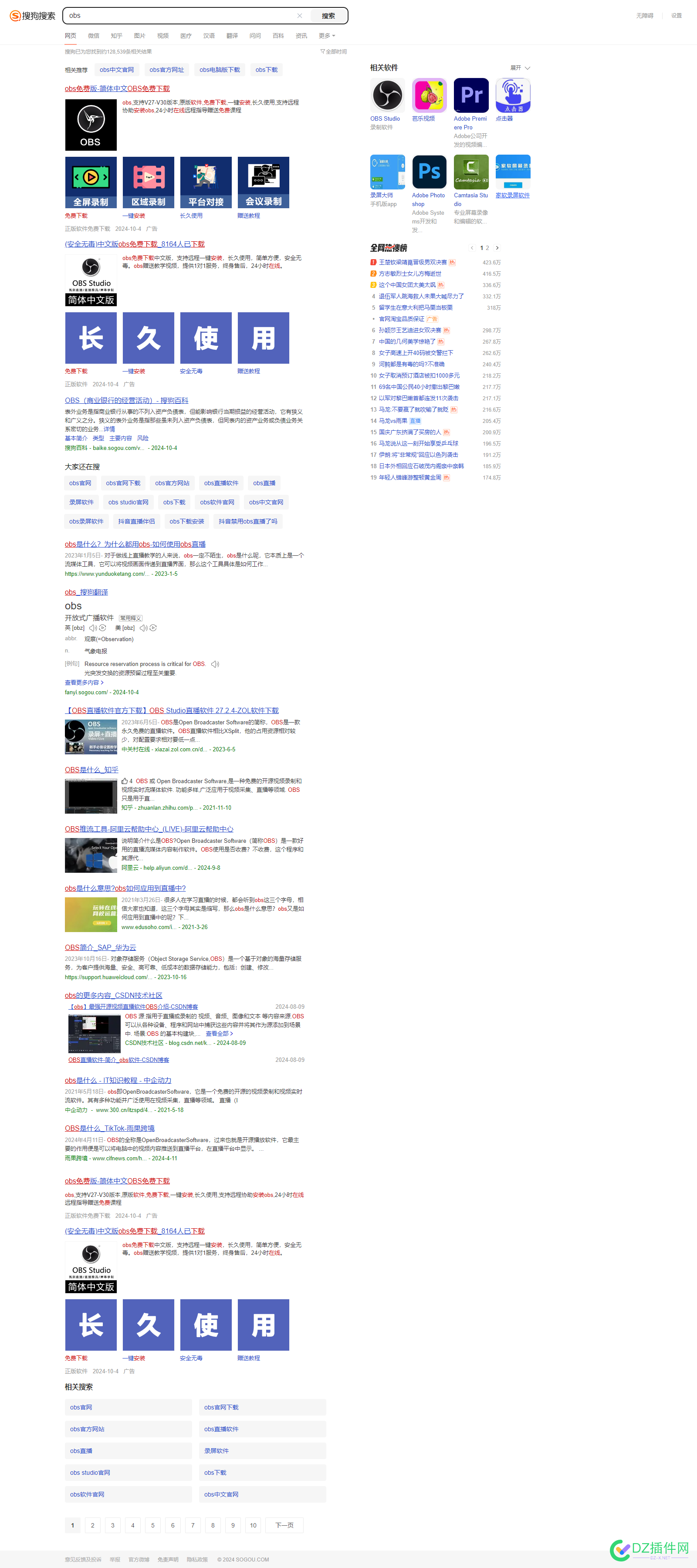Go to previous hot-list page arrow

(x=472, y=248)
